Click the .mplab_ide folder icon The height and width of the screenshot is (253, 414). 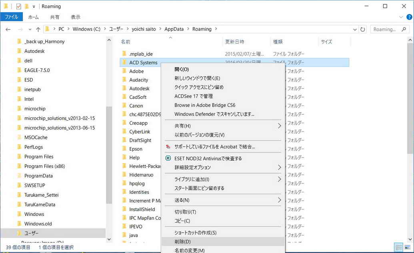coord(124,54)
